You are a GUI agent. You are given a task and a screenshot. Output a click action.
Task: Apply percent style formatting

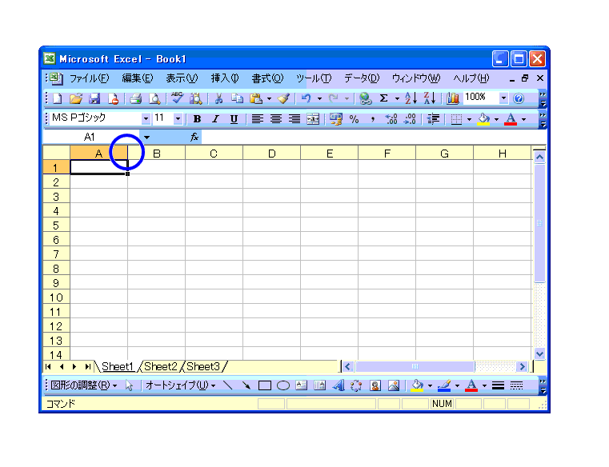click(354, 119)
